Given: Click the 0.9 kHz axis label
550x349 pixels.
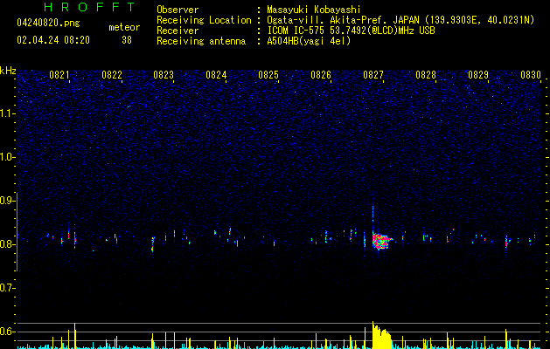Looking at the screenshot, I should 8,201.
